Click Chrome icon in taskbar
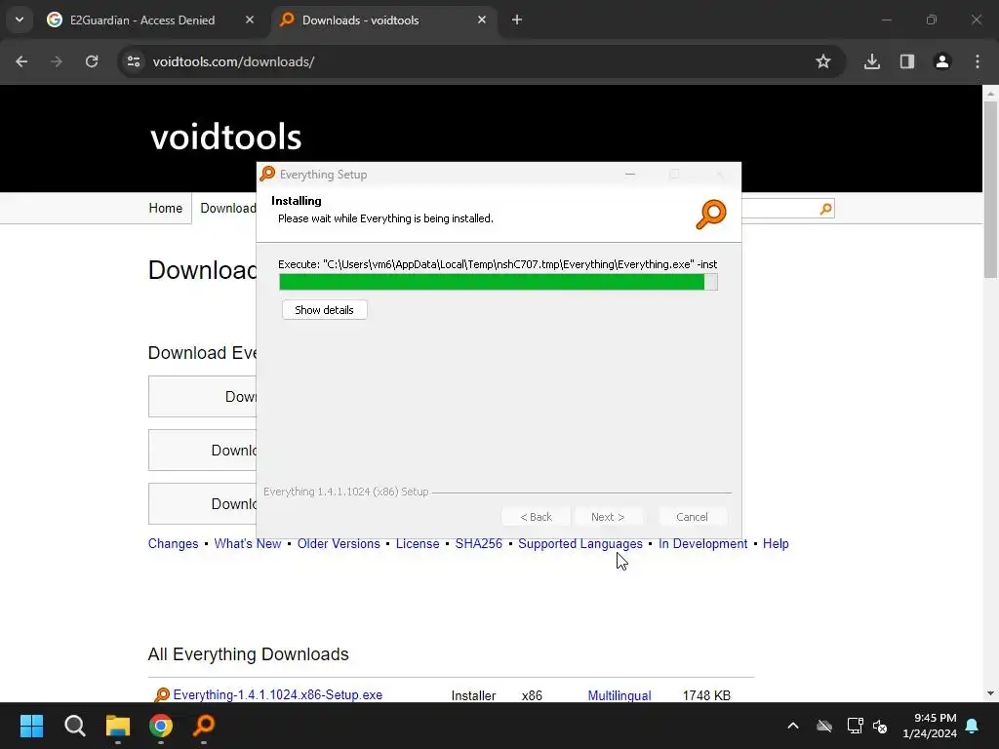Screen dimensions: 999x749 coord(161,726)
